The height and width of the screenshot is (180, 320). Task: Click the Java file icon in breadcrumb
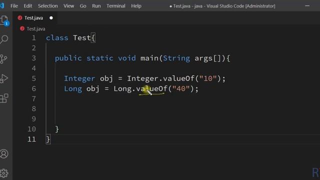[x=22, y=28]
